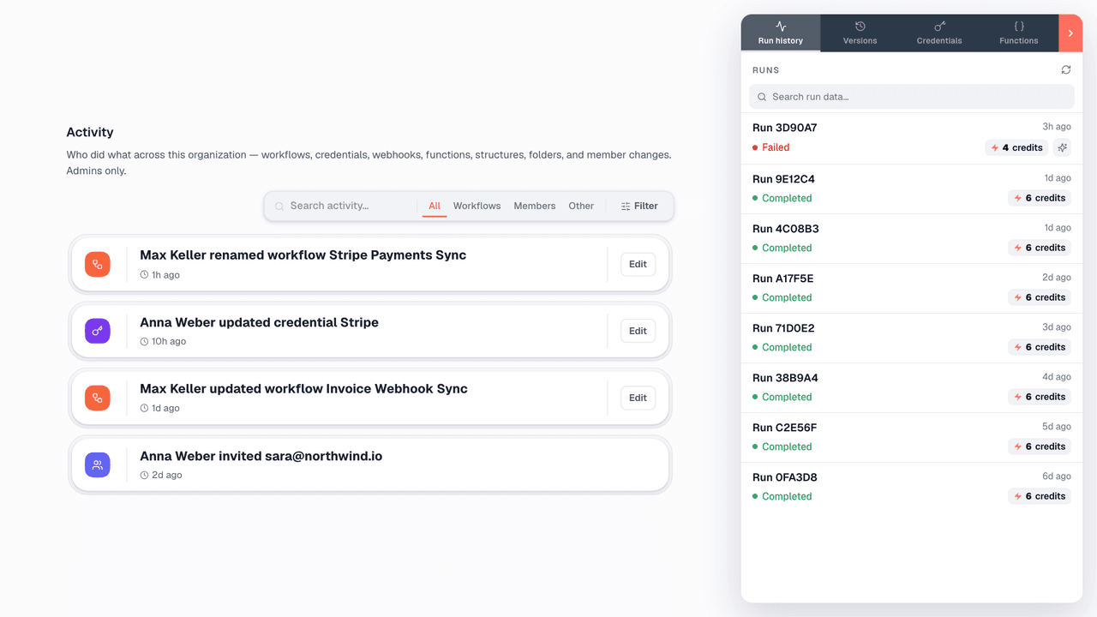Click the Completed status of Run 0FA3D8

coord(782,496)
